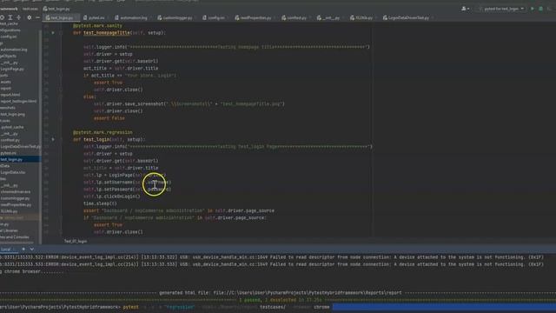Switch to the LoginDataDrivenTest.py editor tab
Viewport: 556px width, 313px height.
407,17
